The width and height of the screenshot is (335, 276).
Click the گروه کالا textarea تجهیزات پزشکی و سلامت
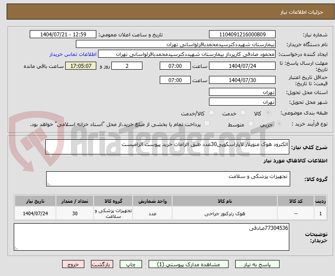tap(168, 179)
